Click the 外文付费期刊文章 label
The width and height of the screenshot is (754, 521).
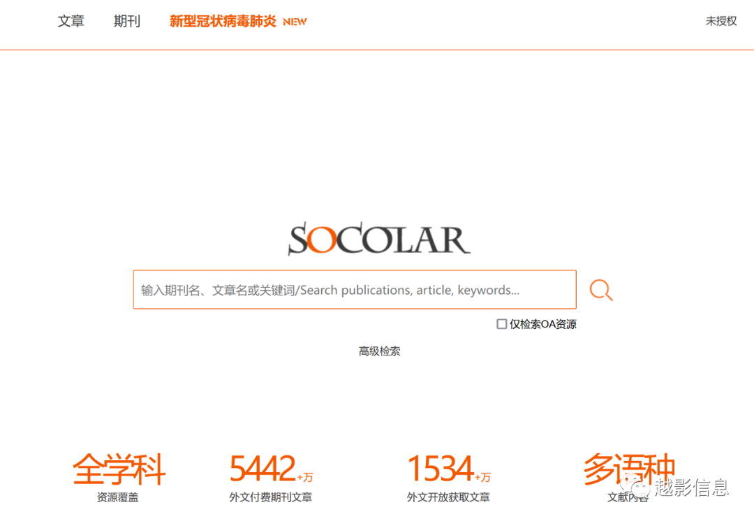(x=271, y=497)
